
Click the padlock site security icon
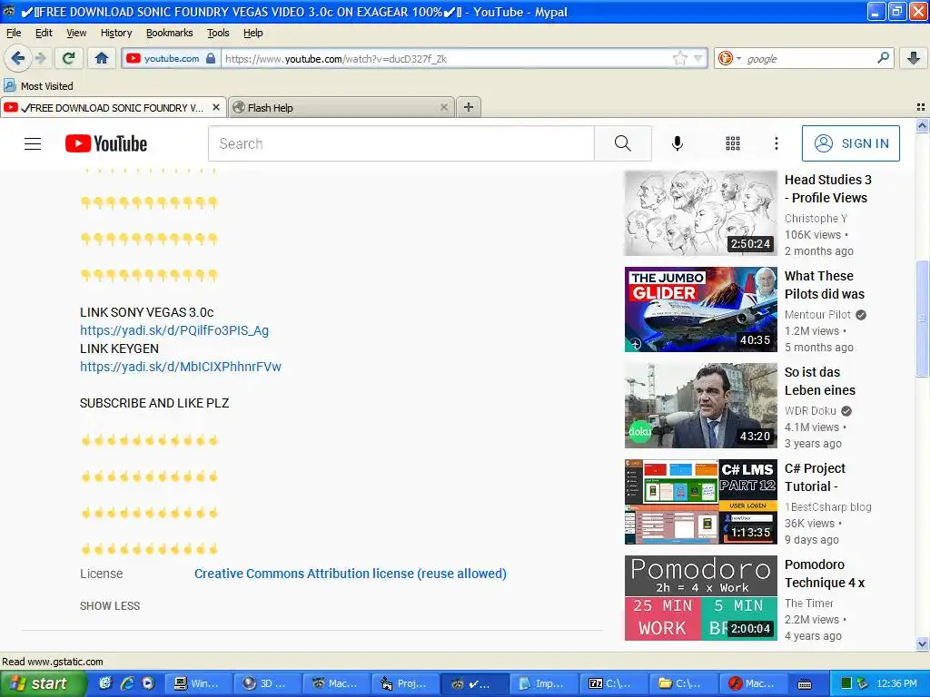coord(211,58)
